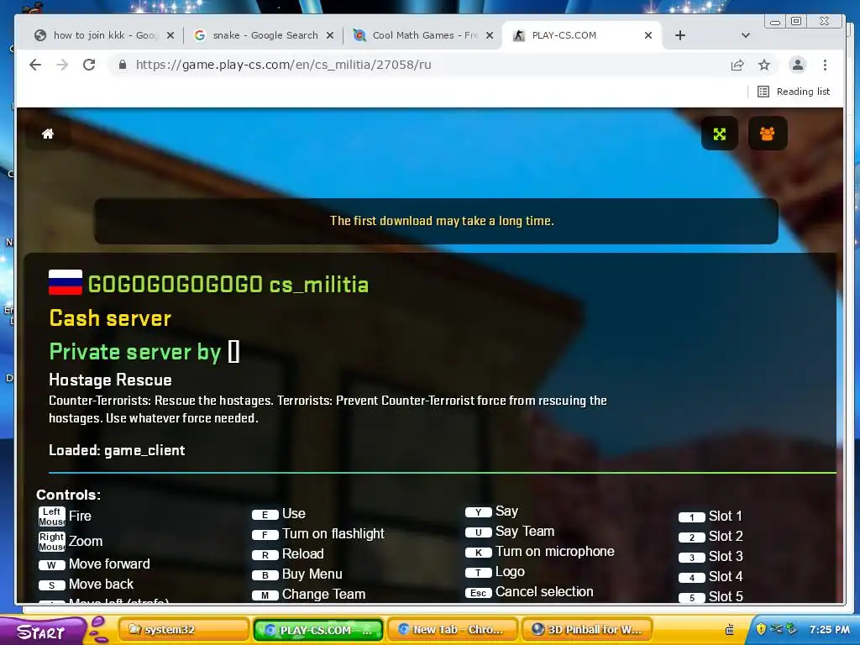This screenshot has width=860, height=645.
Task: Click the 5 key Slot 5 icon
Action: point(692,598)
